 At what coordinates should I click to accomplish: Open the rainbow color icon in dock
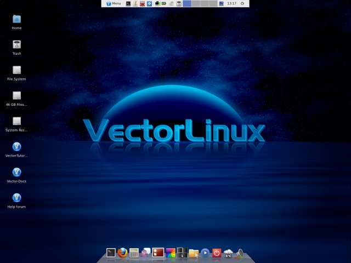pyautogui.click(x=171, y=253)
